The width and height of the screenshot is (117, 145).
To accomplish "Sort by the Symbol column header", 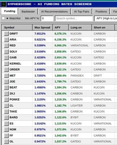I will tap(17, 28).
